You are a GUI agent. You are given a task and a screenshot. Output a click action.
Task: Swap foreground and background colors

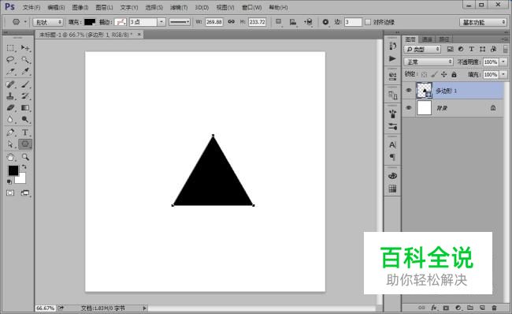point(24,166)
